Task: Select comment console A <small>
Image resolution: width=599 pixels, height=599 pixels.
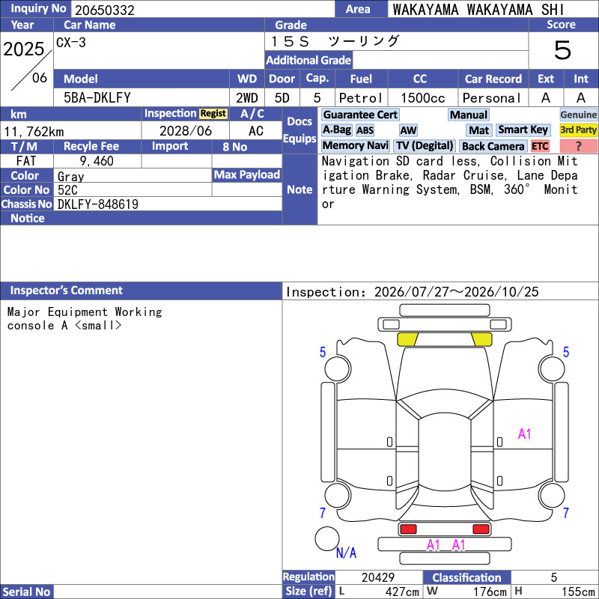Action: click(x=64, y=326)
